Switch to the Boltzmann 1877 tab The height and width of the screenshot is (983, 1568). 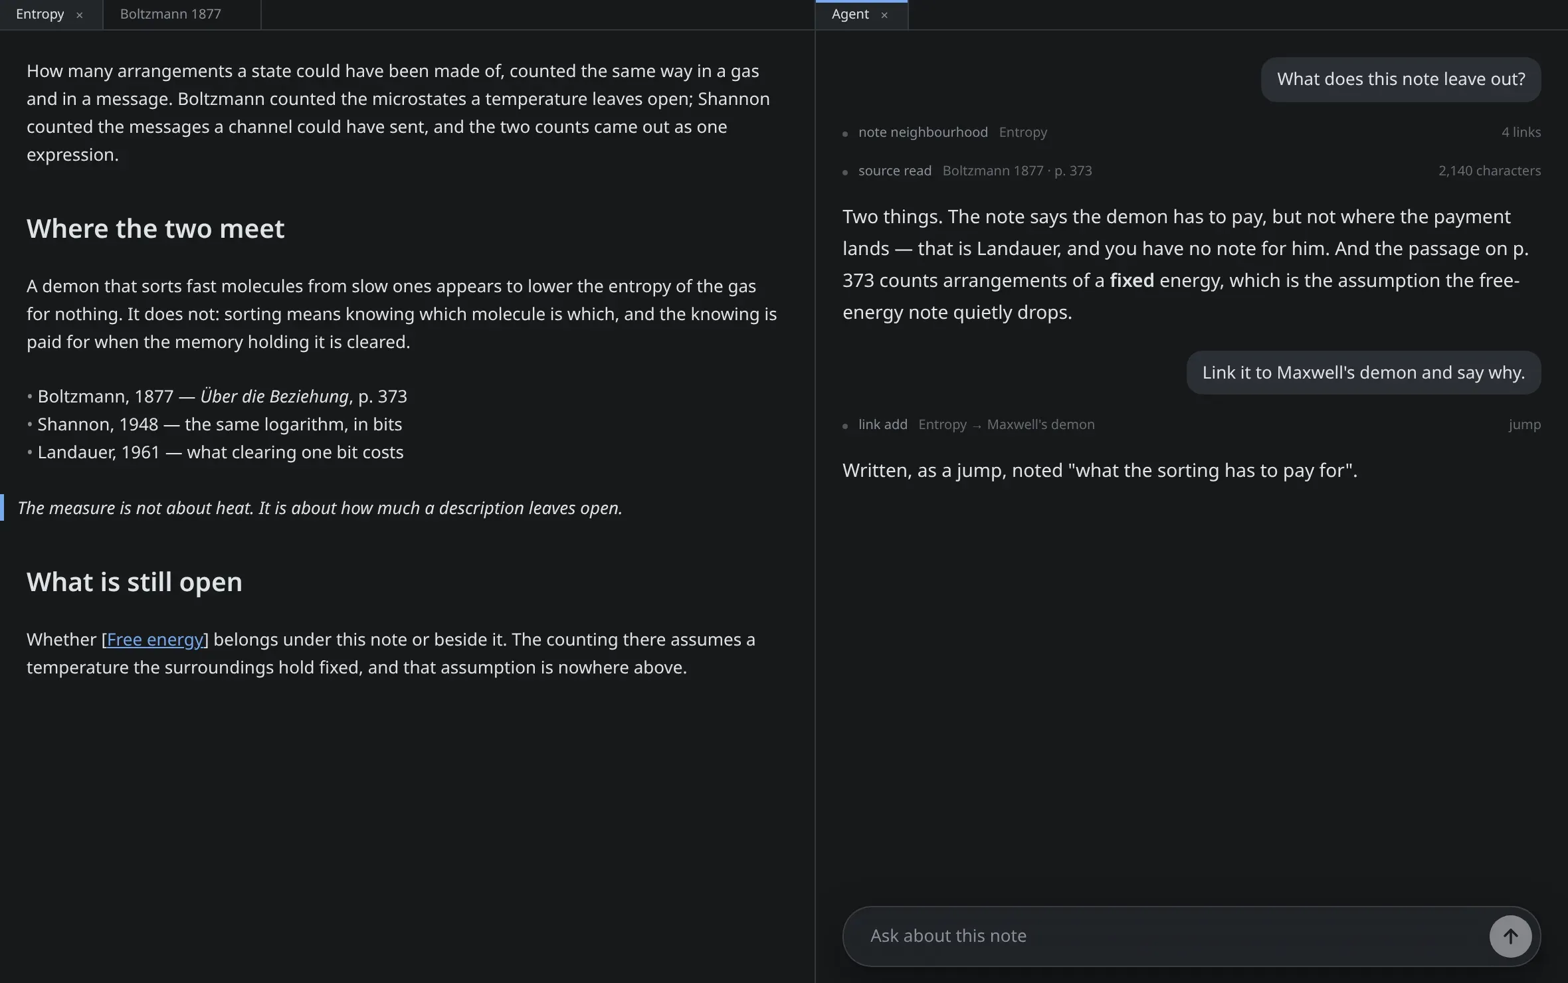click(x=171, y=14)
